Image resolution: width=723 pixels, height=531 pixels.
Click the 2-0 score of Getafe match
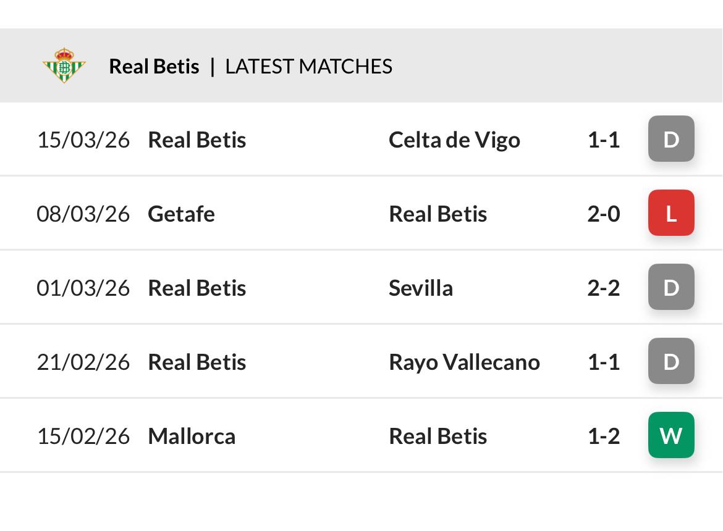coord(603,214)
